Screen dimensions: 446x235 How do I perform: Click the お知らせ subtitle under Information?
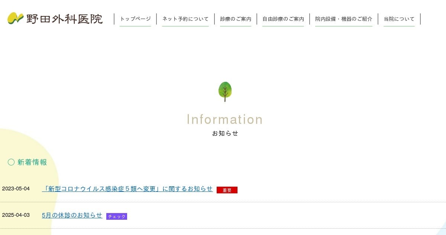coord(225,133)
